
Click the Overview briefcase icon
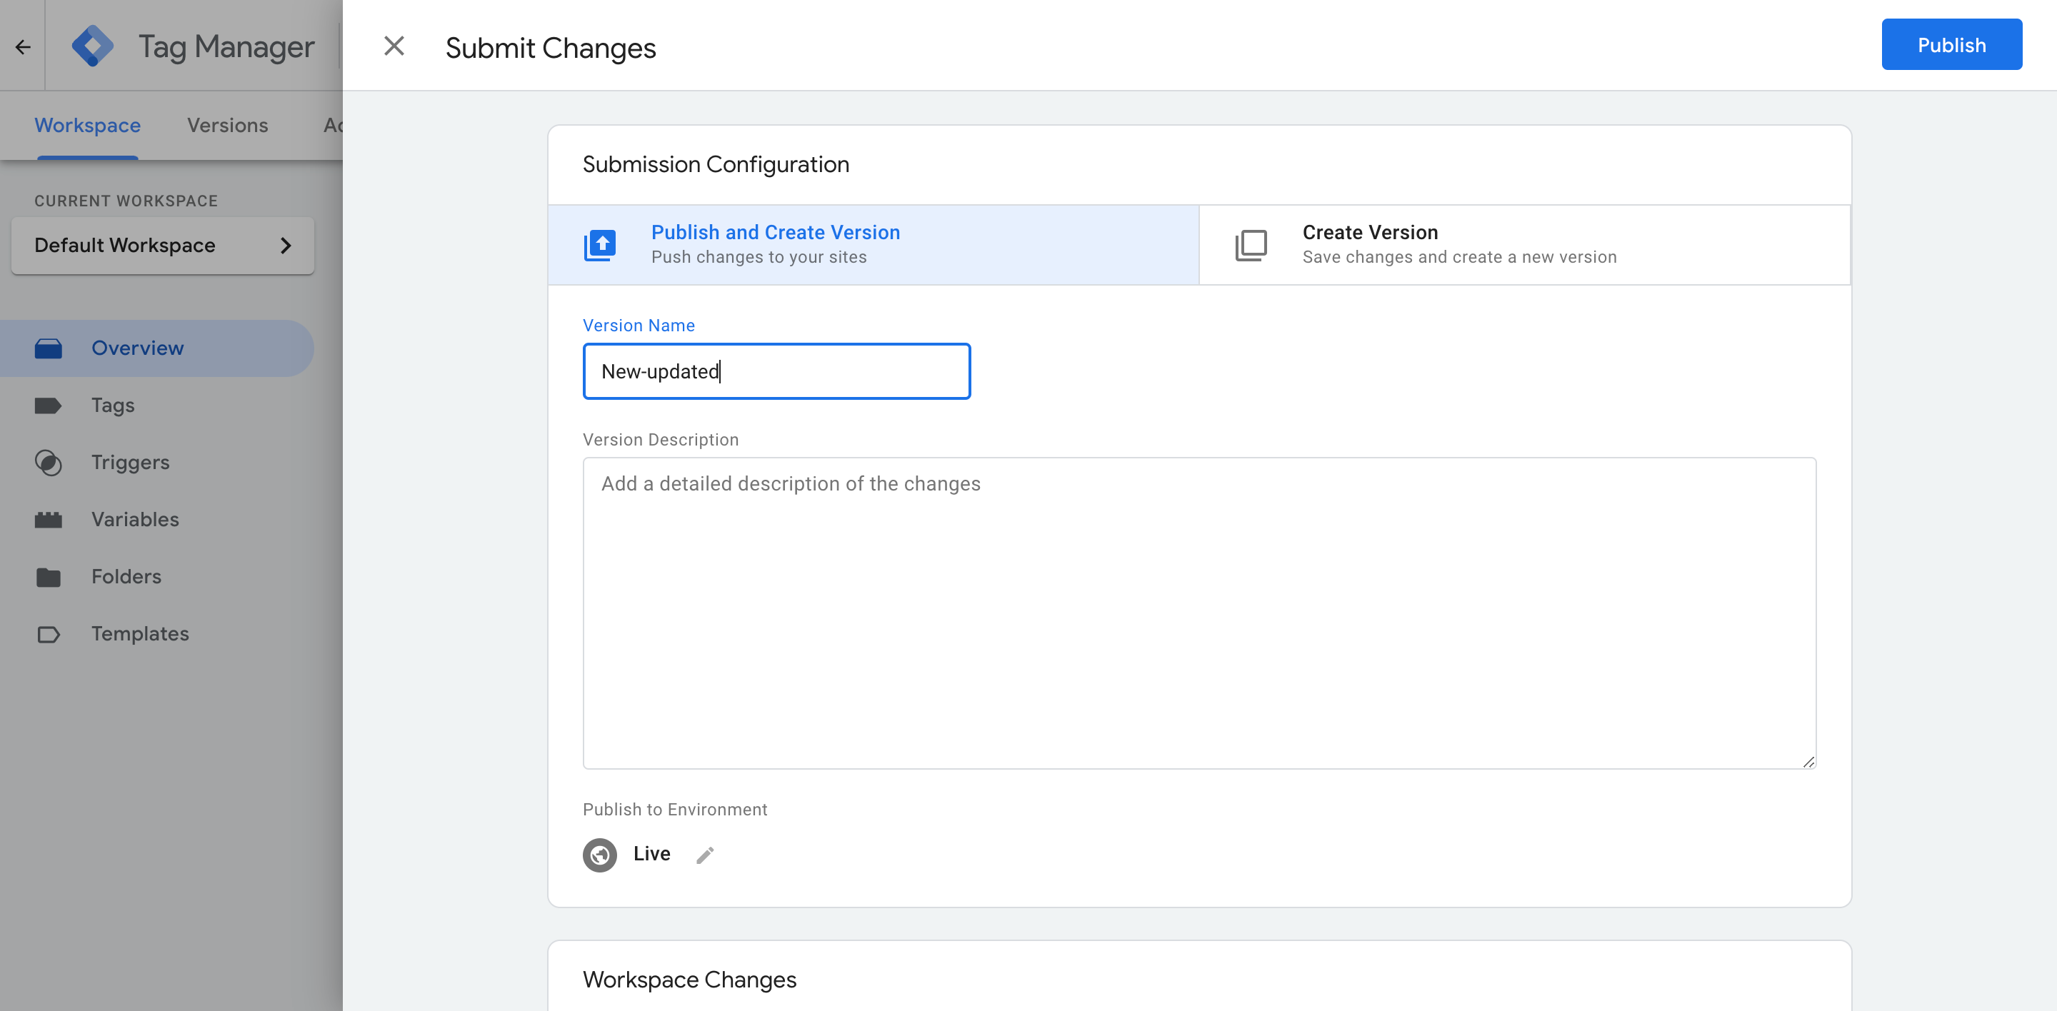pos(48,348)
